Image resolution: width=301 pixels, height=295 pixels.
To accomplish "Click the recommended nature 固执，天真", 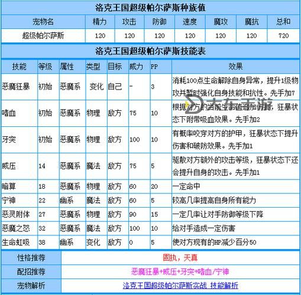I will [180, 258].
